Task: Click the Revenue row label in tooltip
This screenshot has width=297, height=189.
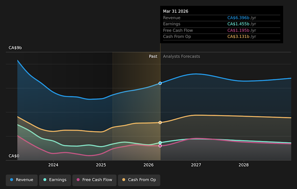Action: (x=172, y=18)
